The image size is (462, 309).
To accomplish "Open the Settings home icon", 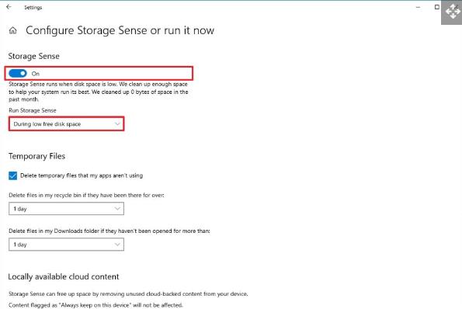I will [13, 30].
